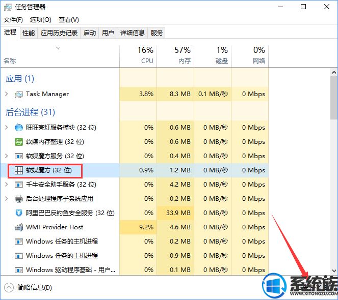Image resolution: width=338 pixels, height=300 pixels.
Task: Click the Task Manager app icon in list
Action: (x=19, y=95)
